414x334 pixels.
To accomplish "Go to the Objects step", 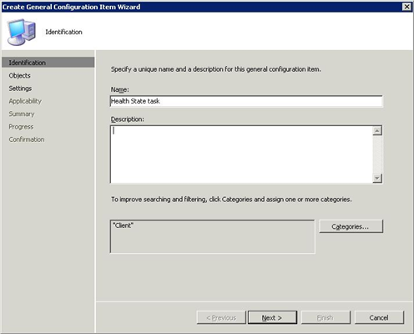I will click(x=20, y=75).
